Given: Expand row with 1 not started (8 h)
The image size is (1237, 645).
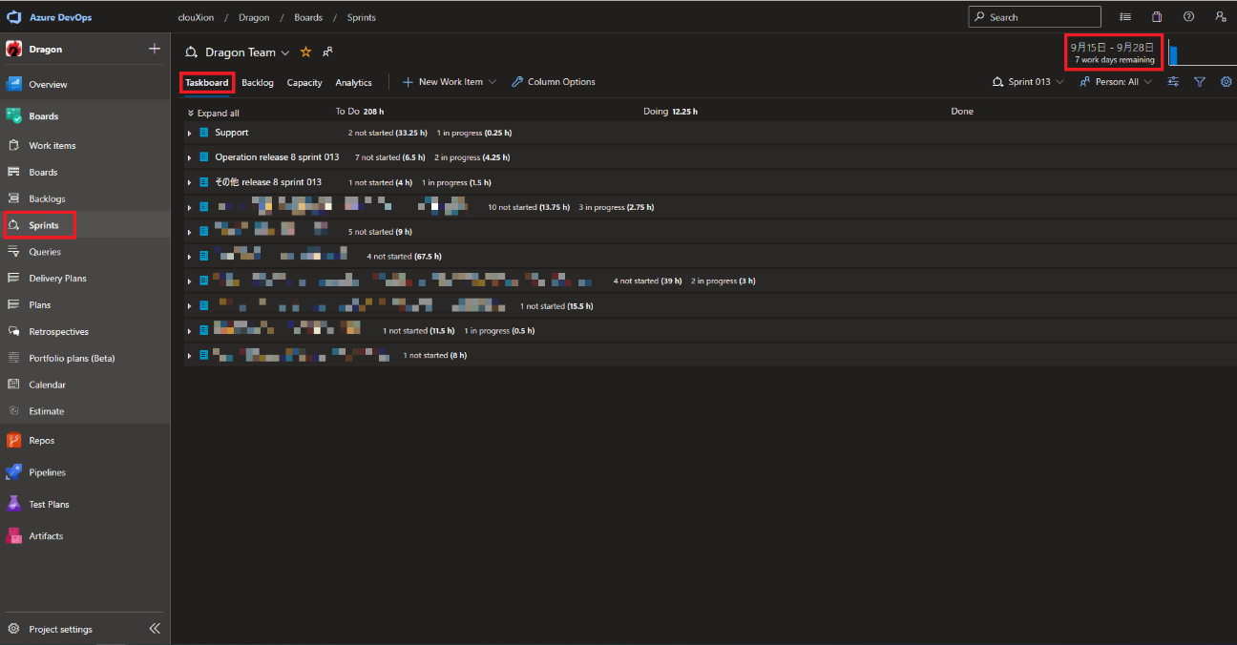Looking at the screenshot, I should tap(190, 356).
